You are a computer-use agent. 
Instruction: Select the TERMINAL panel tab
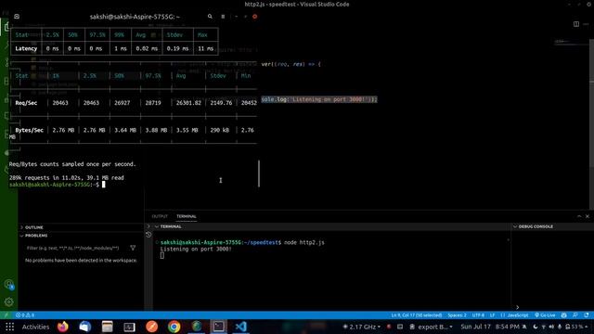click(x=187, y=216)
